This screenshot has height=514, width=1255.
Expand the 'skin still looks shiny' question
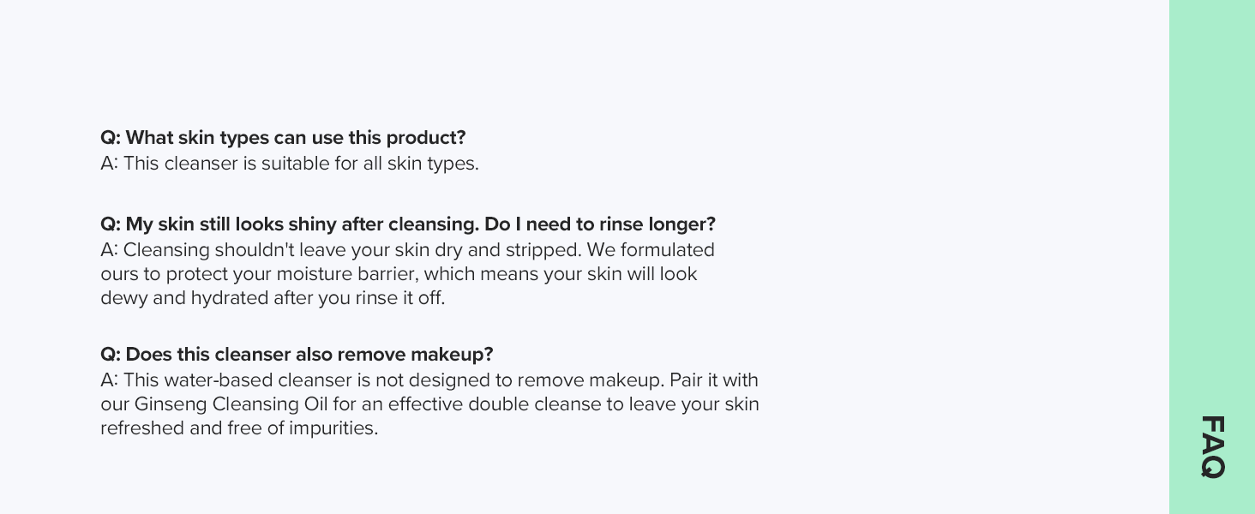pos(408,224)
